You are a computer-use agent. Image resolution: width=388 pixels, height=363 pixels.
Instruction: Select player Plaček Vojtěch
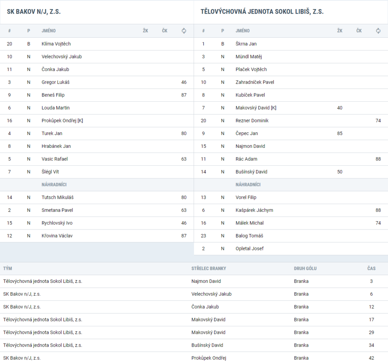(x=251, y=70)
